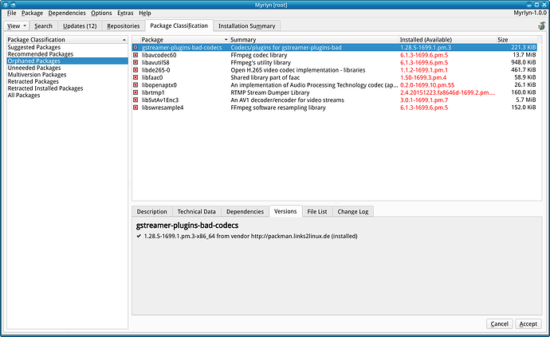550x337 pixels.
Task: Open the File List tab
Action: [x=317, y=211]
